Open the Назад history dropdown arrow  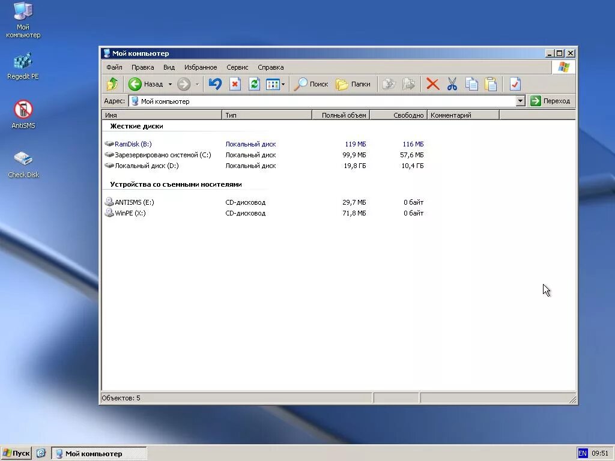[170, 84]
